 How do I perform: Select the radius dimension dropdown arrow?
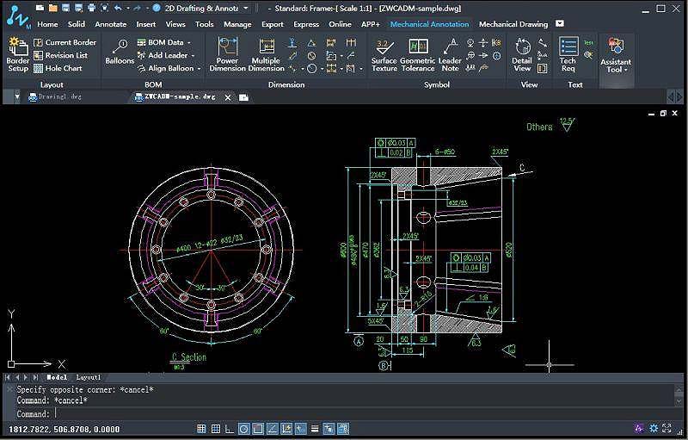click(322, 69)
